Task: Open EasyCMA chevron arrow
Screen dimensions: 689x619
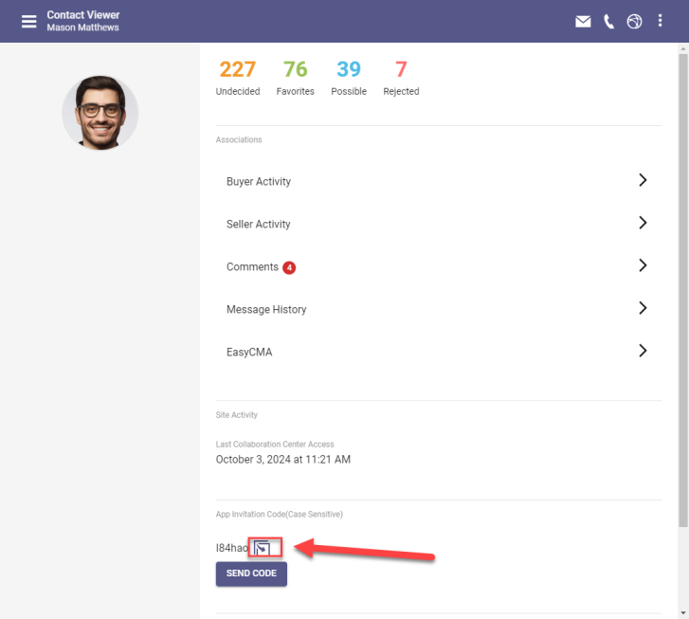Action: click(x=643, y=351)
